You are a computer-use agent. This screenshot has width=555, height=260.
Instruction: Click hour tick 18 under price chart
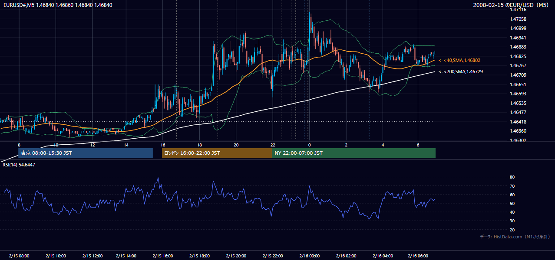[x=199, y=145]
